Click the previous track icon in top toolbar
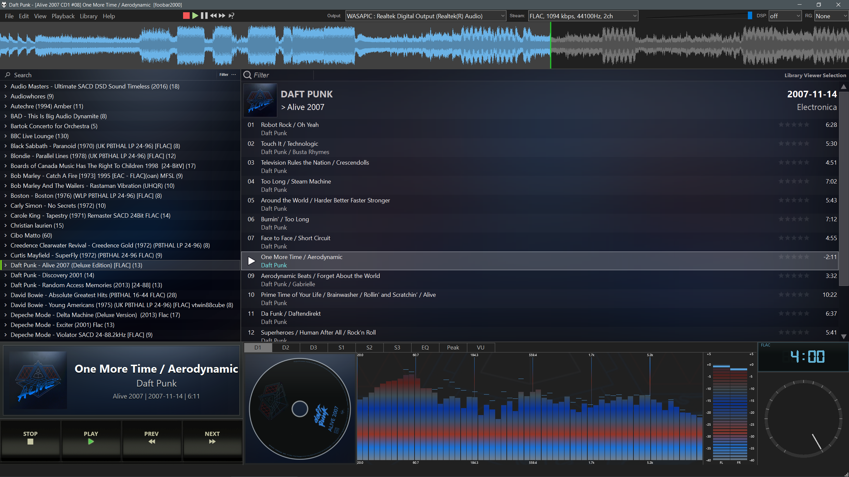Screen dimensions: 849x477 [x=213, y=16]
